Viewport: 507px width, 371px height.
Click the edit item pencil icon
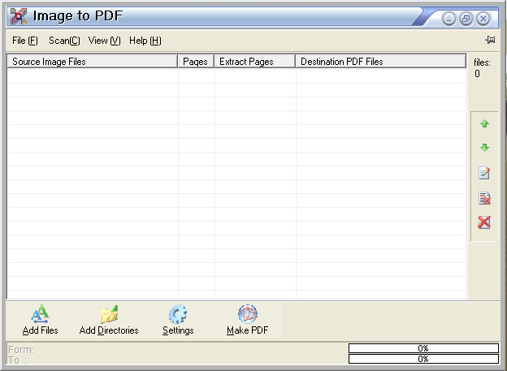pos(484,173)
